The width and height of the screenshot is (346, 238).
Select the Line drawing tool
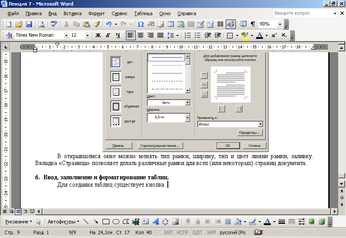[86, 222]
